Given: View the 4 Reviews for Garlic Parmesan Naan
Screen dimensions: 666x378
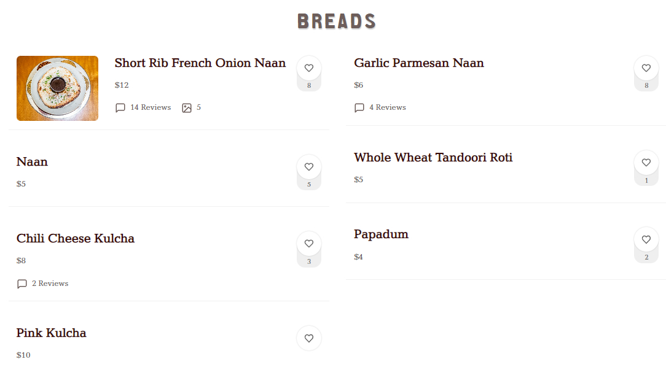Looking at the screenshot, I should click(388, 107).
